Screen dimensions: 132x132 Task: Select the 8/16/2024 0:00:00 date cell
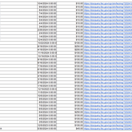[47, 63]
